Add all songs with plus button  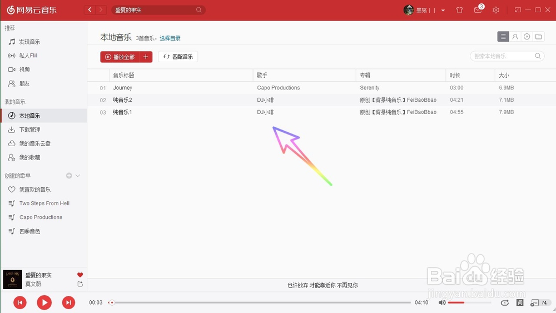tap(146, 57)
